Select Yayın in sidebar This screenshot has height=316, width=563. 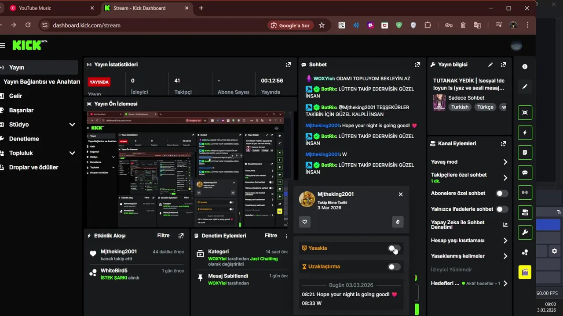tap(39, 68)
